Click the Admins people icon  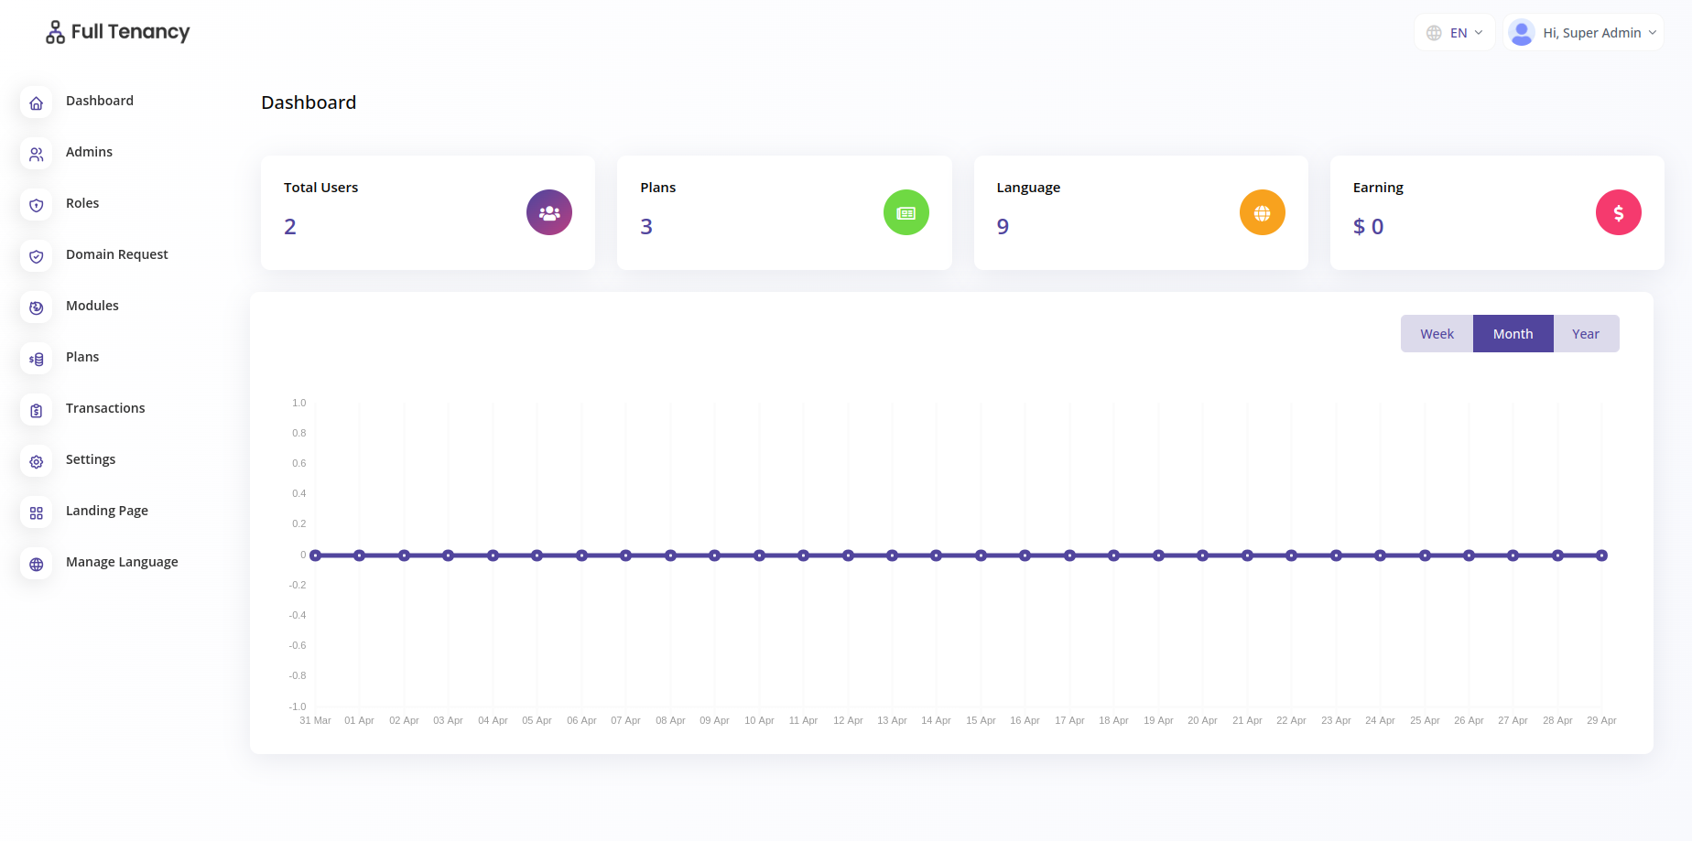36,154
